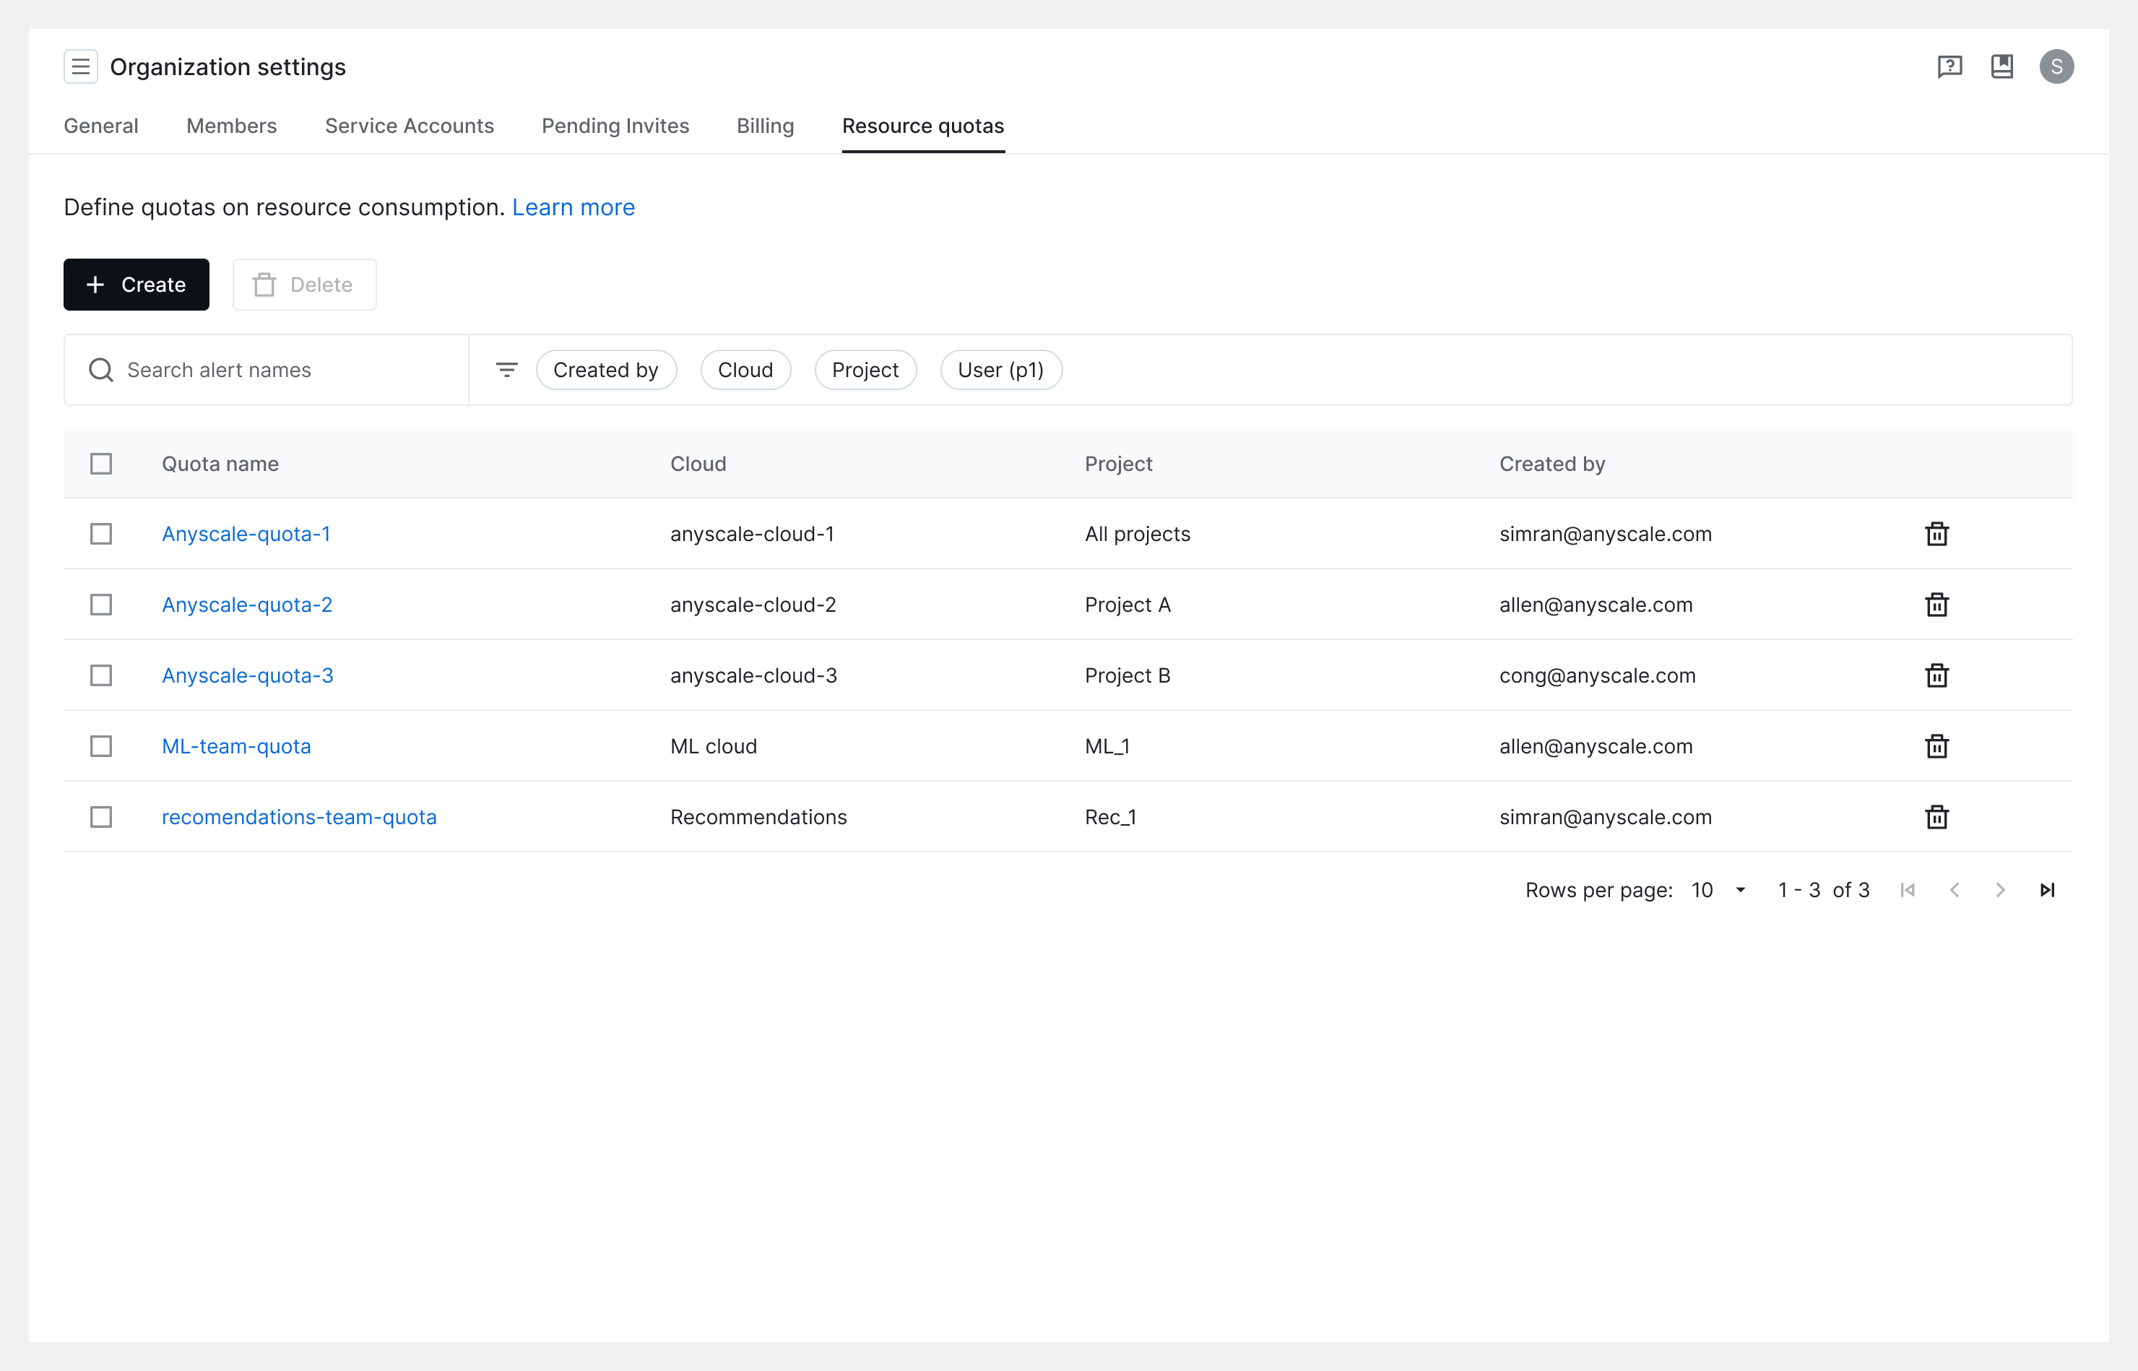
Task: Click the rows per page dropdown arrow
Action: pyautogui.click(x=1741, y=891)
